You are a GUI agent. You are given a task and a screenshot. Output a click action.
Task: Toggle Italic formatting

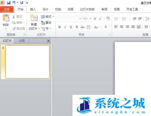coord(65,27)
